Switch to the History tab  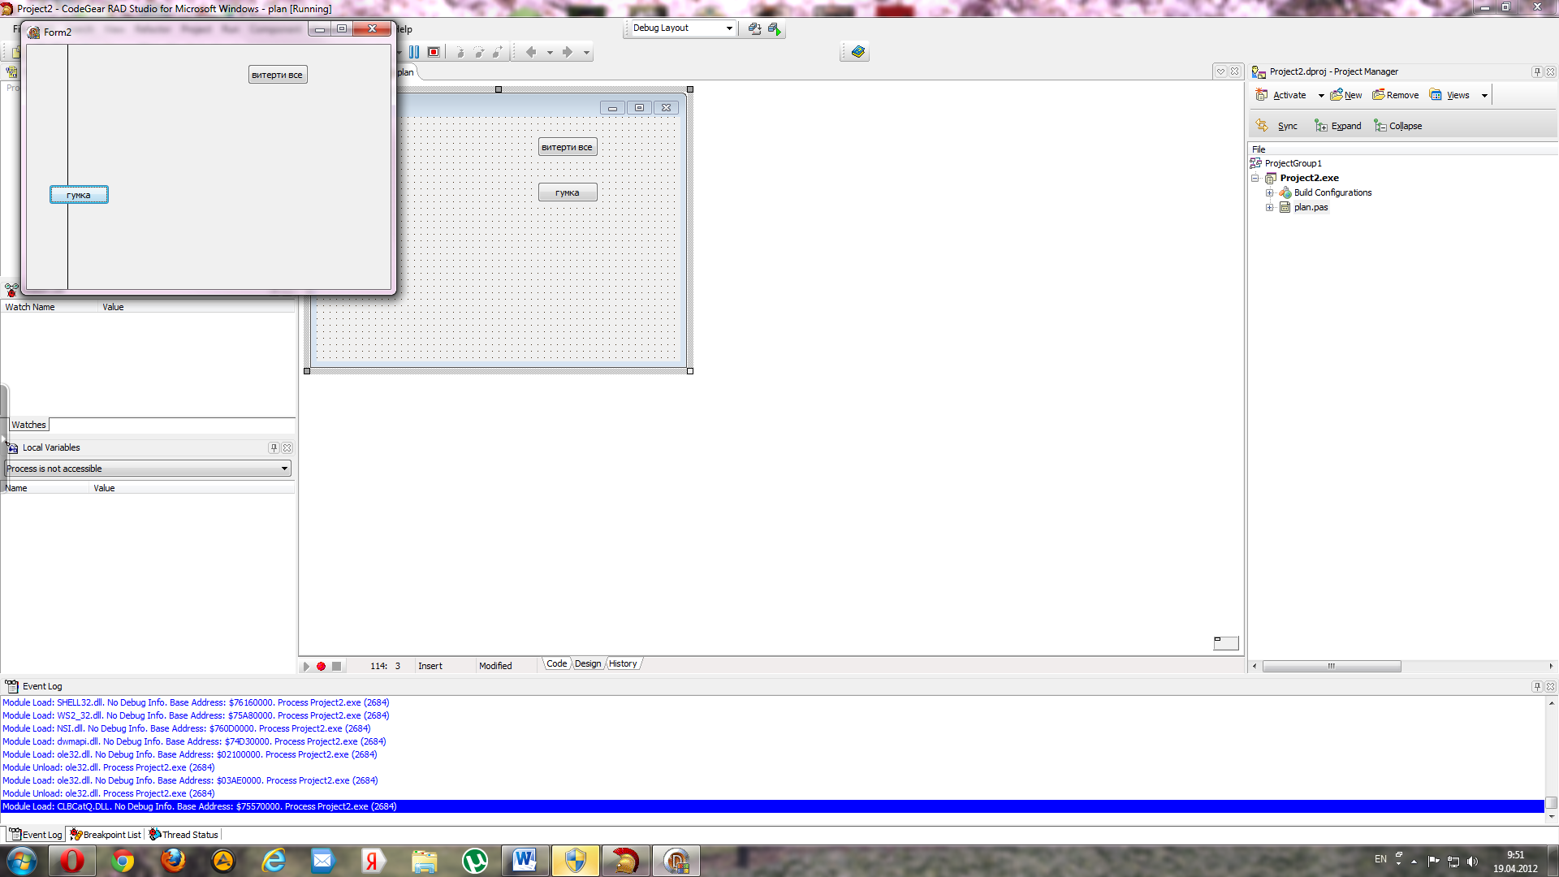pos(623,664)
